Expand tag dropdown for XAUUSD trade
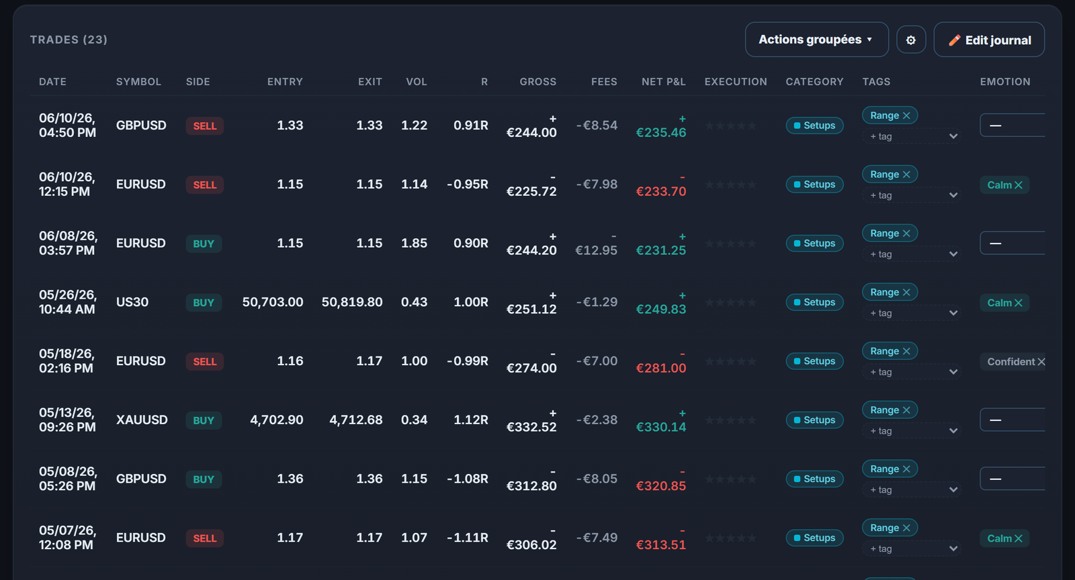Image resolution: width=1075 pixels, height=580 pixels. (x=912, y=431)
